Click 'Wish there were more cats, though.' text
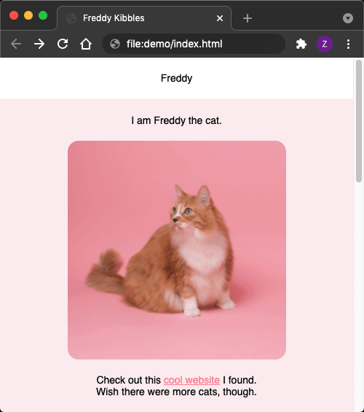364x412 pixels. (176, 392)
